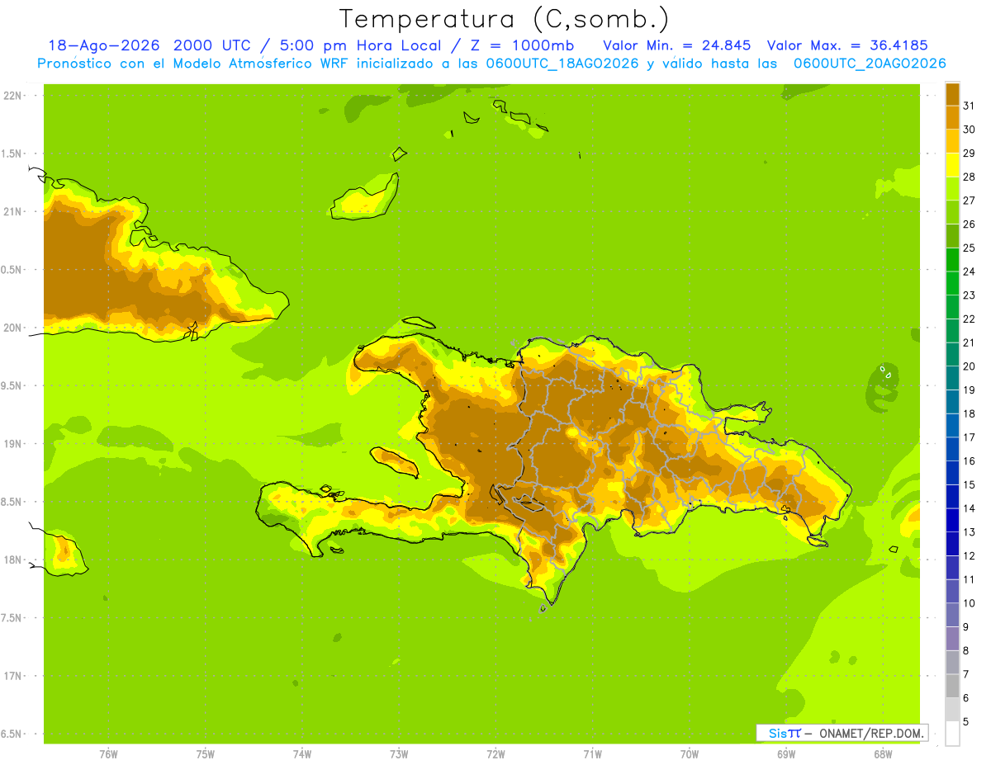This screenshot has height=765, width=991.
Task: Click the longitude axis label "70W"
Action: pos(690,753)
